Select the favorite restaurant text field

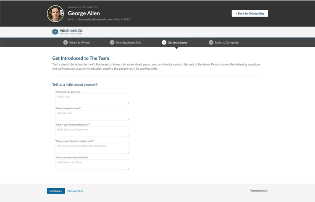coord(92,131)
